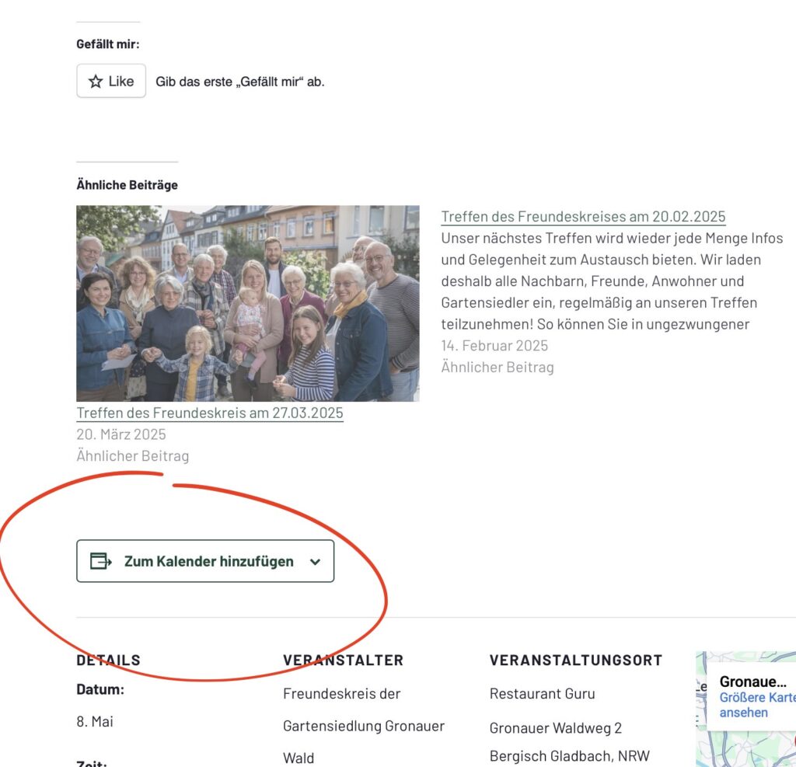Select the VERANSTALTUNGSORT heading
Image resolution: width=796 pixels, height=767 pixels.
pos(576,660)
